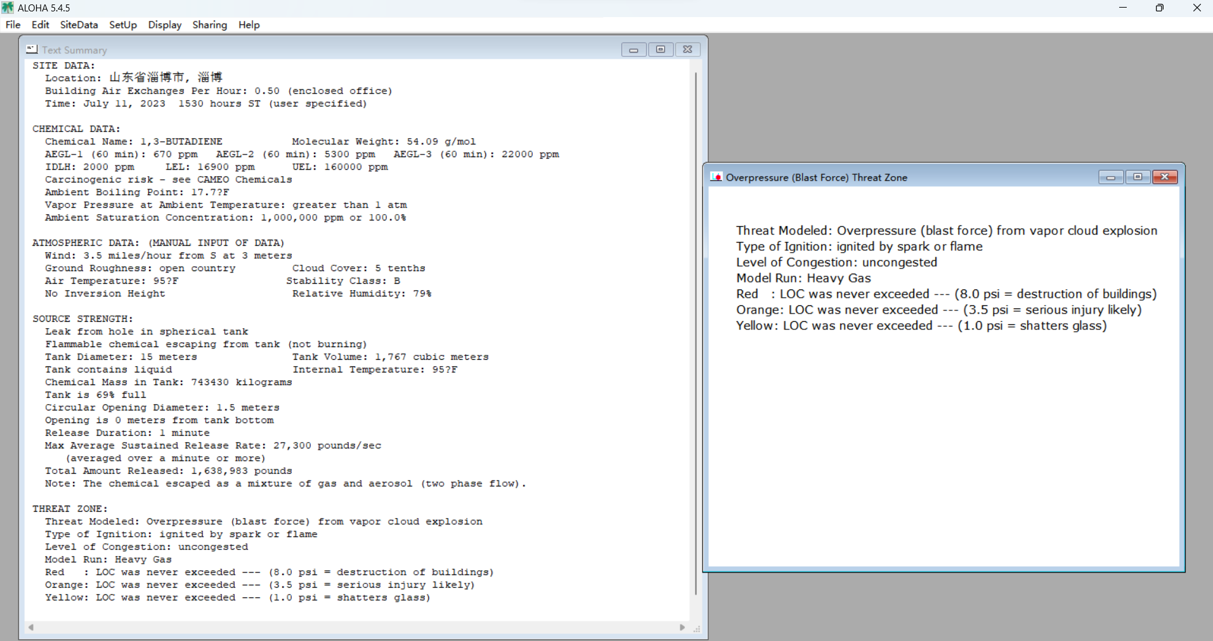Click "Model Run: Heavy Gas" in Text Summary
Viewport: 1213px width, 641px height.
click(108, 559)
